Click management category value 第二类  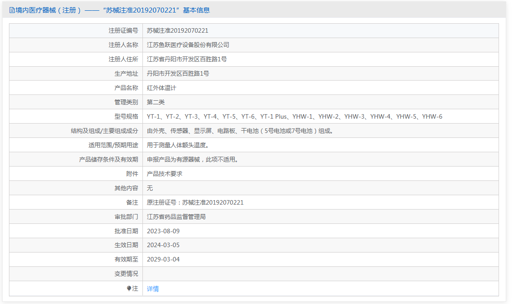pos(156,102)
